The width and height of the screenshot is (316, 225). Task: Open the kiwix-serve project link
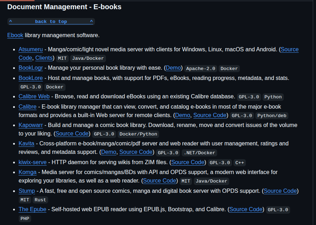click(32, 162)
